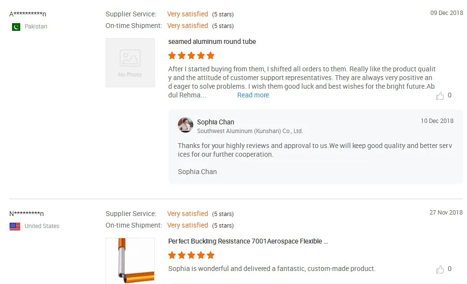The image size is (467, 284).
Task: Click the Pakistan flag icon
Action: (x=16, y=27)
